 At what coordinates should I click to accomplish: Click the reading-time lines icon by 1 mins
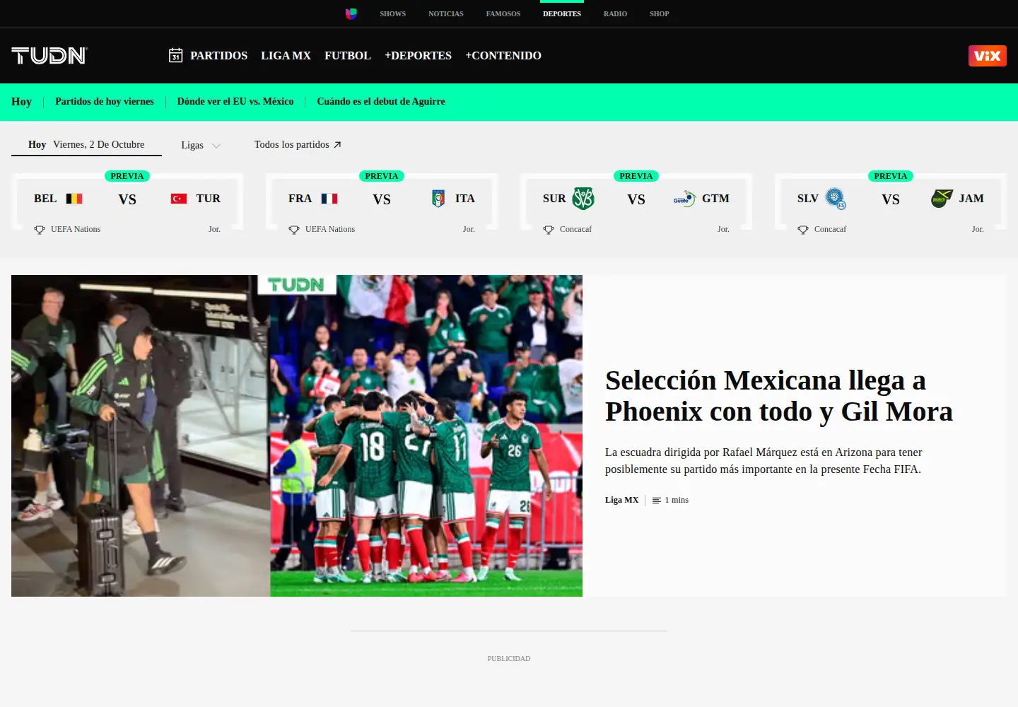coord(657,501)
